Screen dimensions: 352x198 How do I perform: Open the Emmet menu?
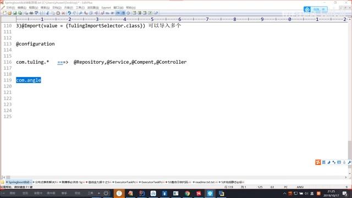[x=106, y=8]
